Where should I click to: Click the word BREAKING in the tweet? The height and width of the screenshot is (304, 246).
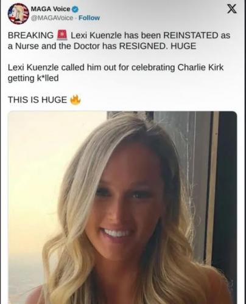(30, 35)
